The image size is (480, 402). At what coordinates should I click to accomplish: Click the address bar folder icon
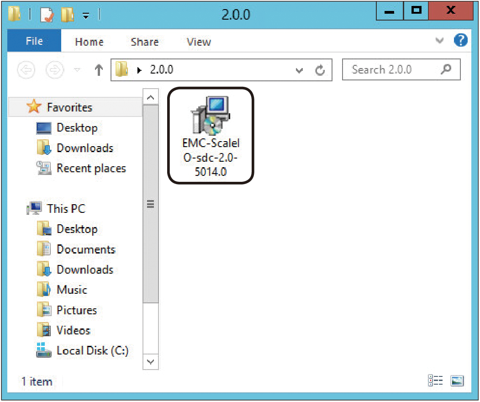pos(121,69)
